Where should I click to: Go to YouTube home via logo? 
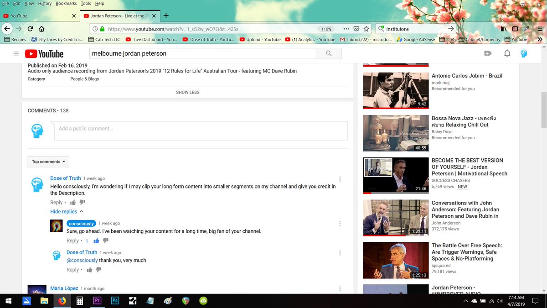(44, 54)
